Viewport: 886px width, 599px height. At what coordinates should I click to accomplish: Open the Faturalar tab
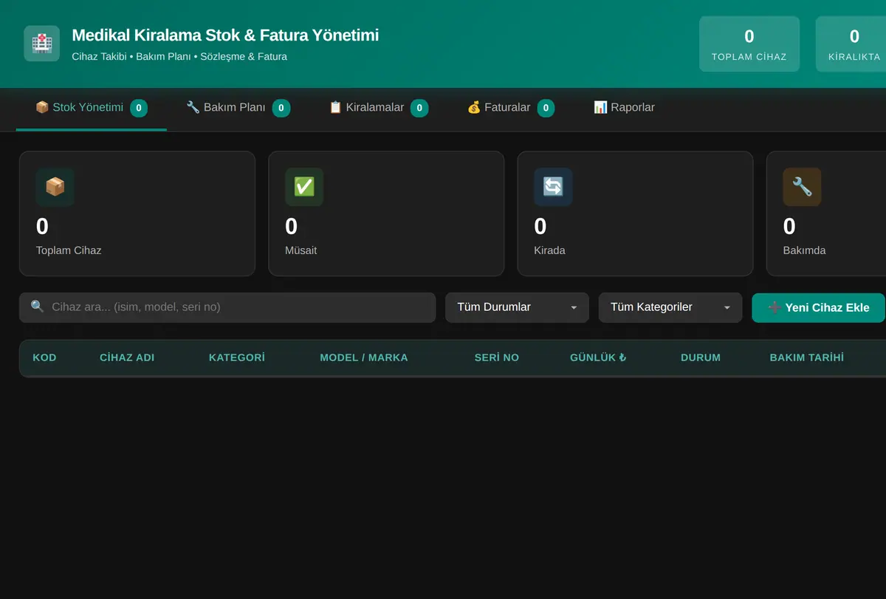point(511,108)
